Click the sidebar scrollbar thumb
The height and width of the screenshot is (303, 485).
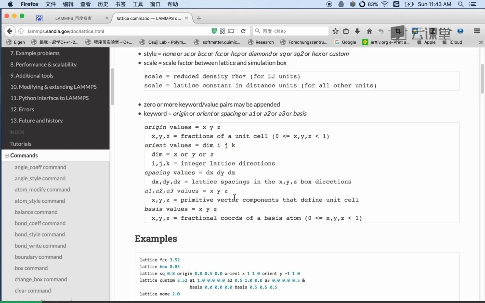113,87
